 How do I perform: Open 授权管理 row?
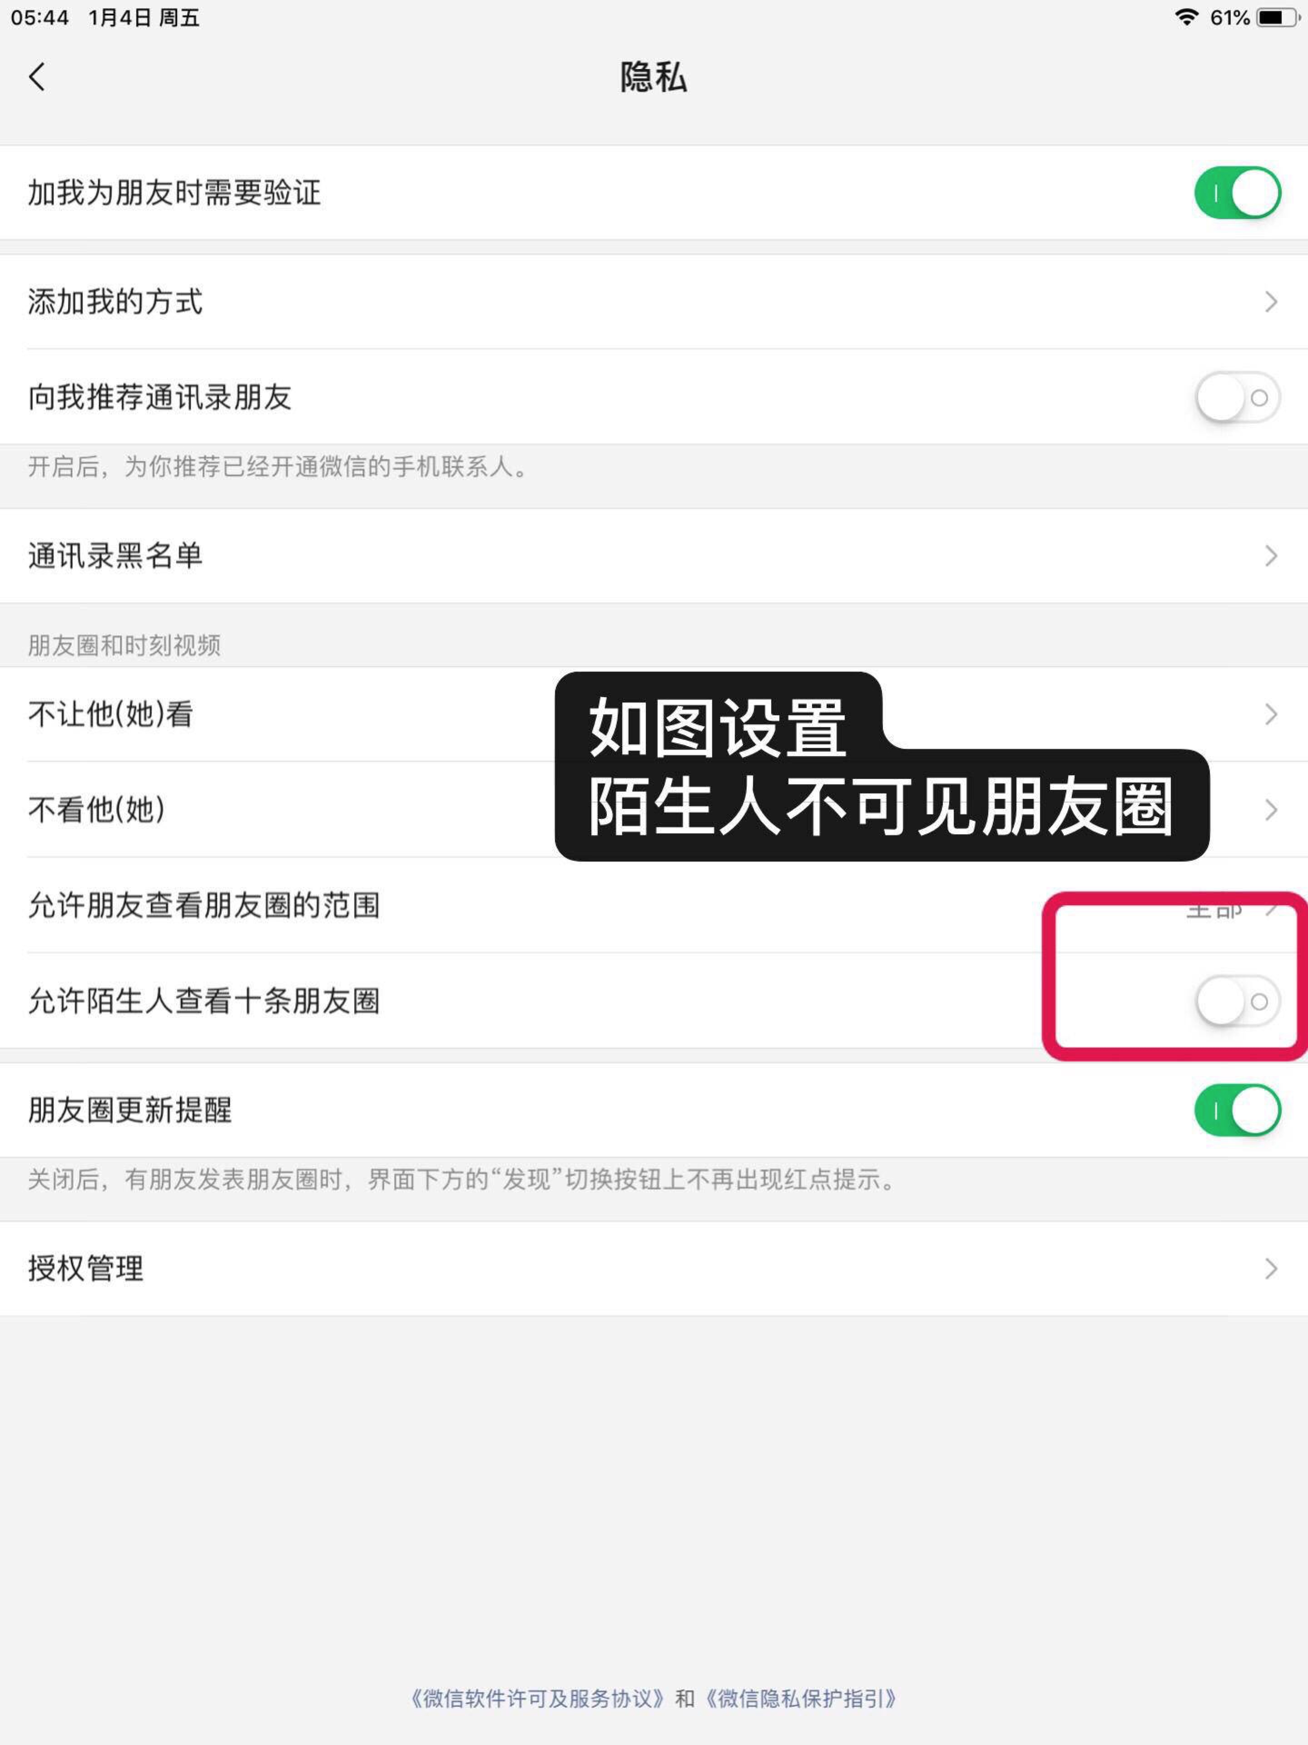[654, 1268]
